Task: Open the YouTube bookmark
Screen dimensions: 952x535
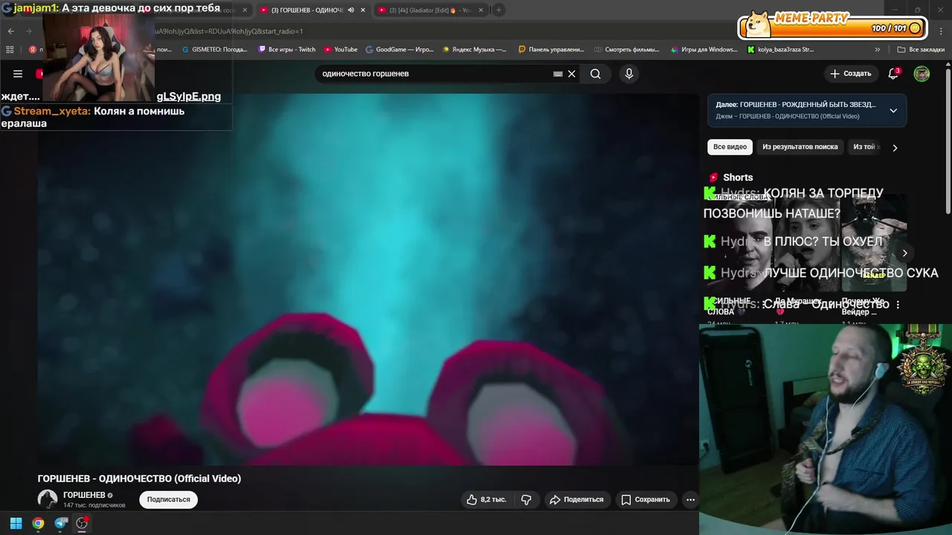Action: (x=341, y=50)
